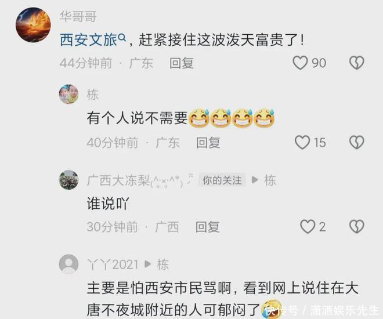The image size is (383, 319).
Task: Open 栋's profile avatar
Action: tap(68, 94)
